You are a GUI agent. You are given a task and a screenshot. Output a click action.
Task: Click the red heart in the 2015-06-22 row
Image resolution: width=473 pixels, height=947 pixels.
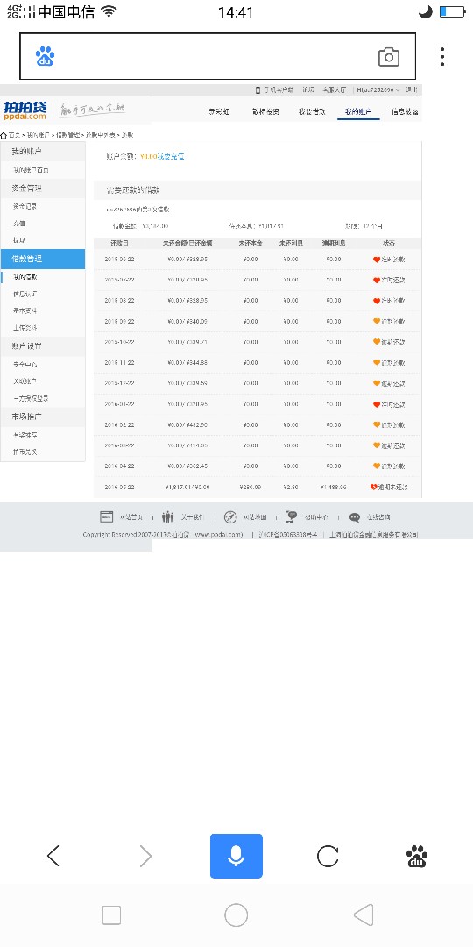click(377, 259)
